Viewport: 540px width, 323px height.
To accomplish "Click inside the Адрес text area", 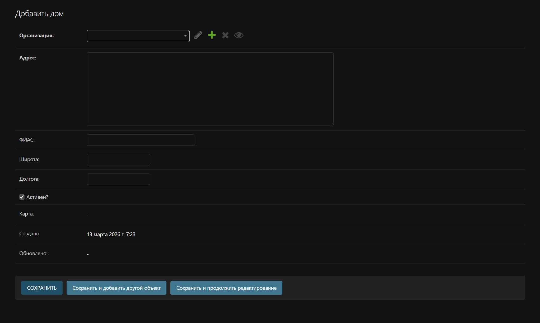I will click(x=210, y=89).
